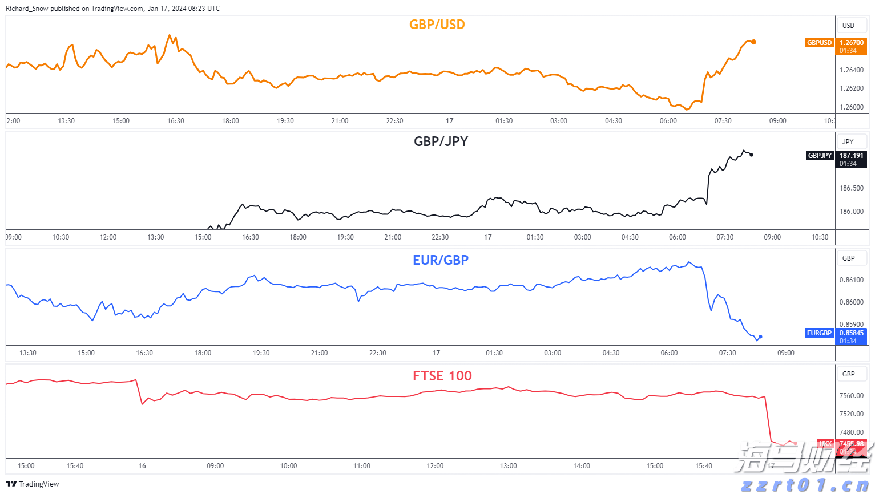The image size is (875, 494).
Task: Click the TradingView logo icon
Action: pyautogui.click(x=11, y=484)
